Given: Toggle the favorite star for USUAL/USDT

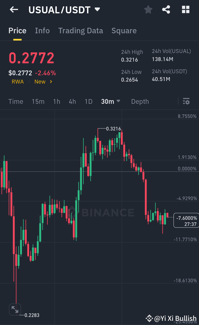Looking at the screenshot, I should click(148, 9).
